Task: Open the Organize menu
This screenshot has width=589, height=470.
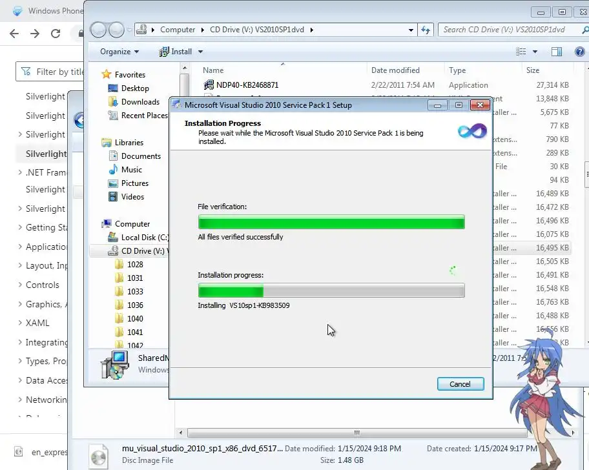Action: point(119,52)
